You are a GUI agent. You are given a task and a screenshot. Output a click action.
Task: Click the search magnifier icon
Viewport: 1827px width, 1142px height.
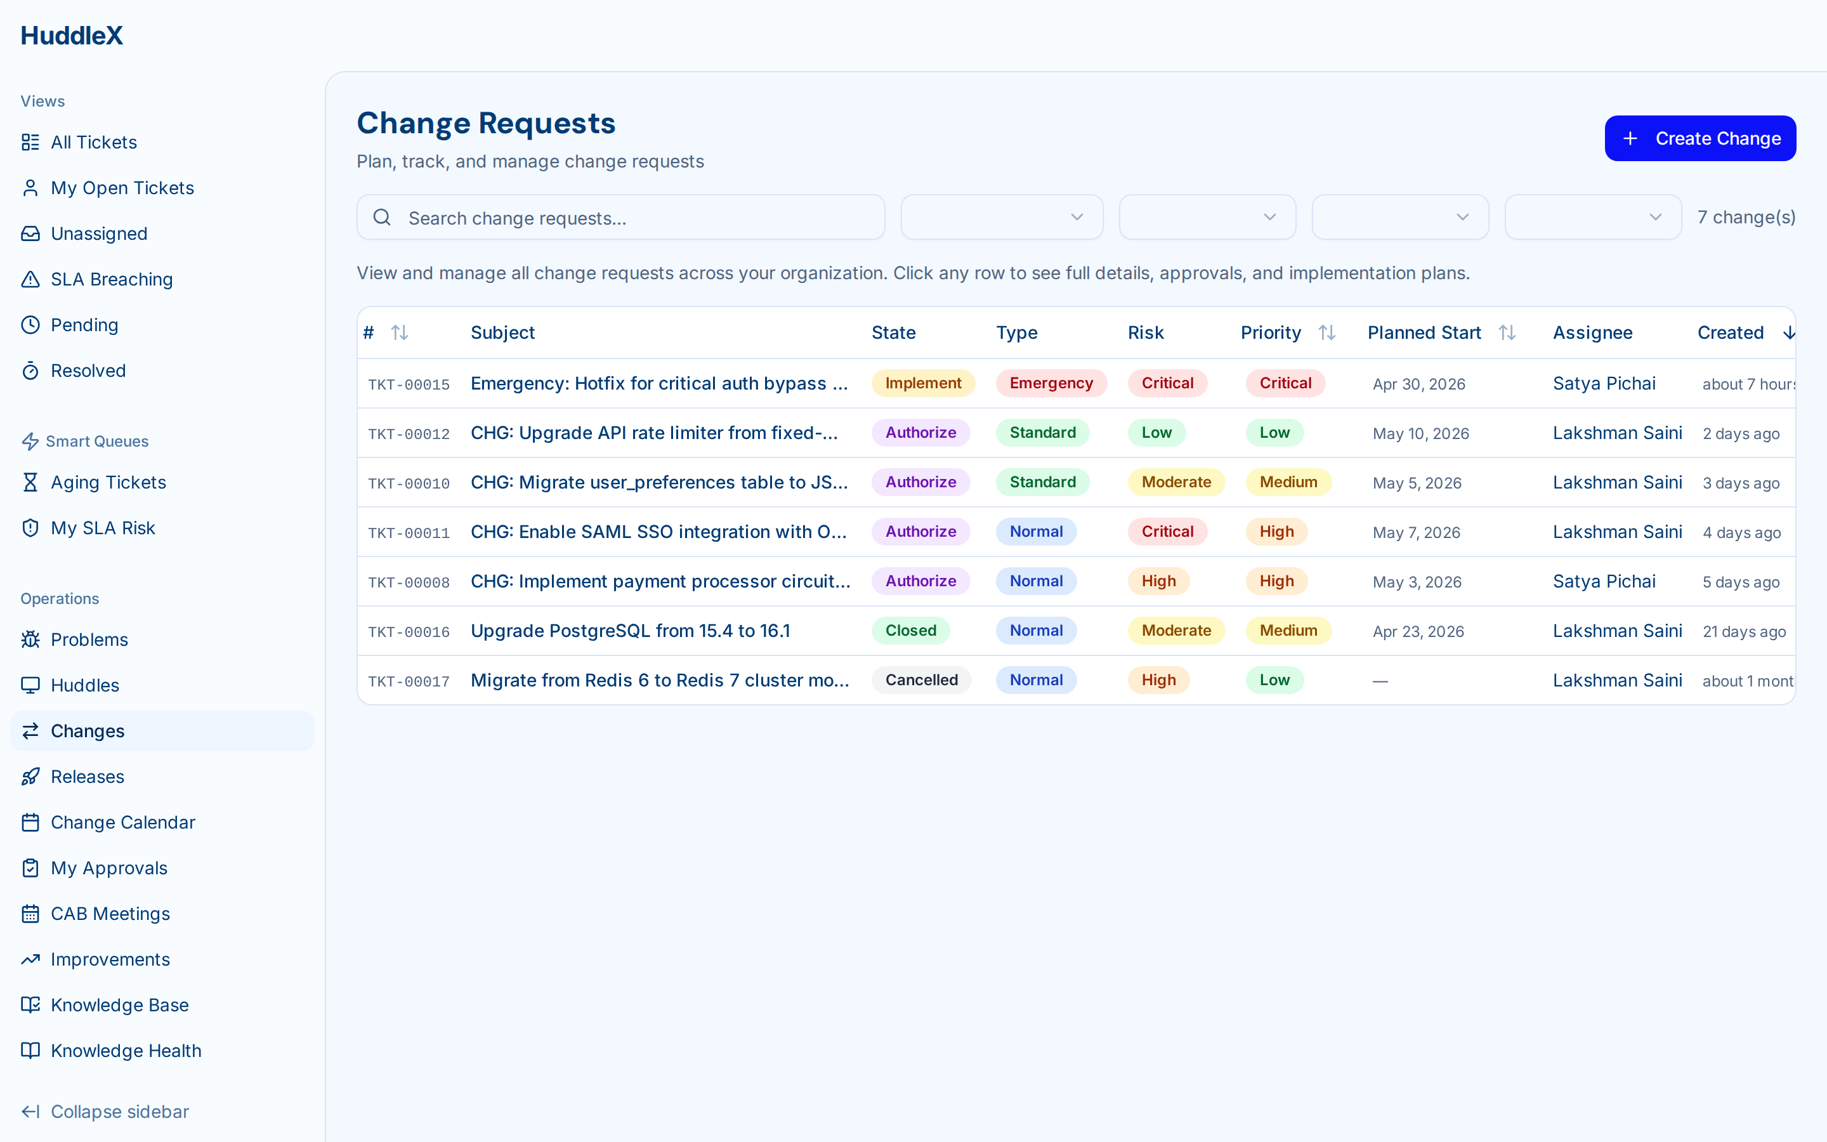point(382,218)
